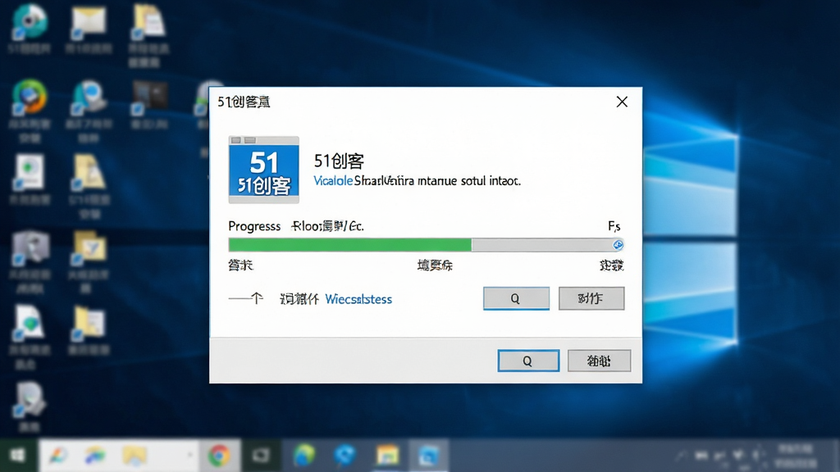Click the Vicalole blue text under 51创客
The image size is (840, 472).
(x=333, y=181)
